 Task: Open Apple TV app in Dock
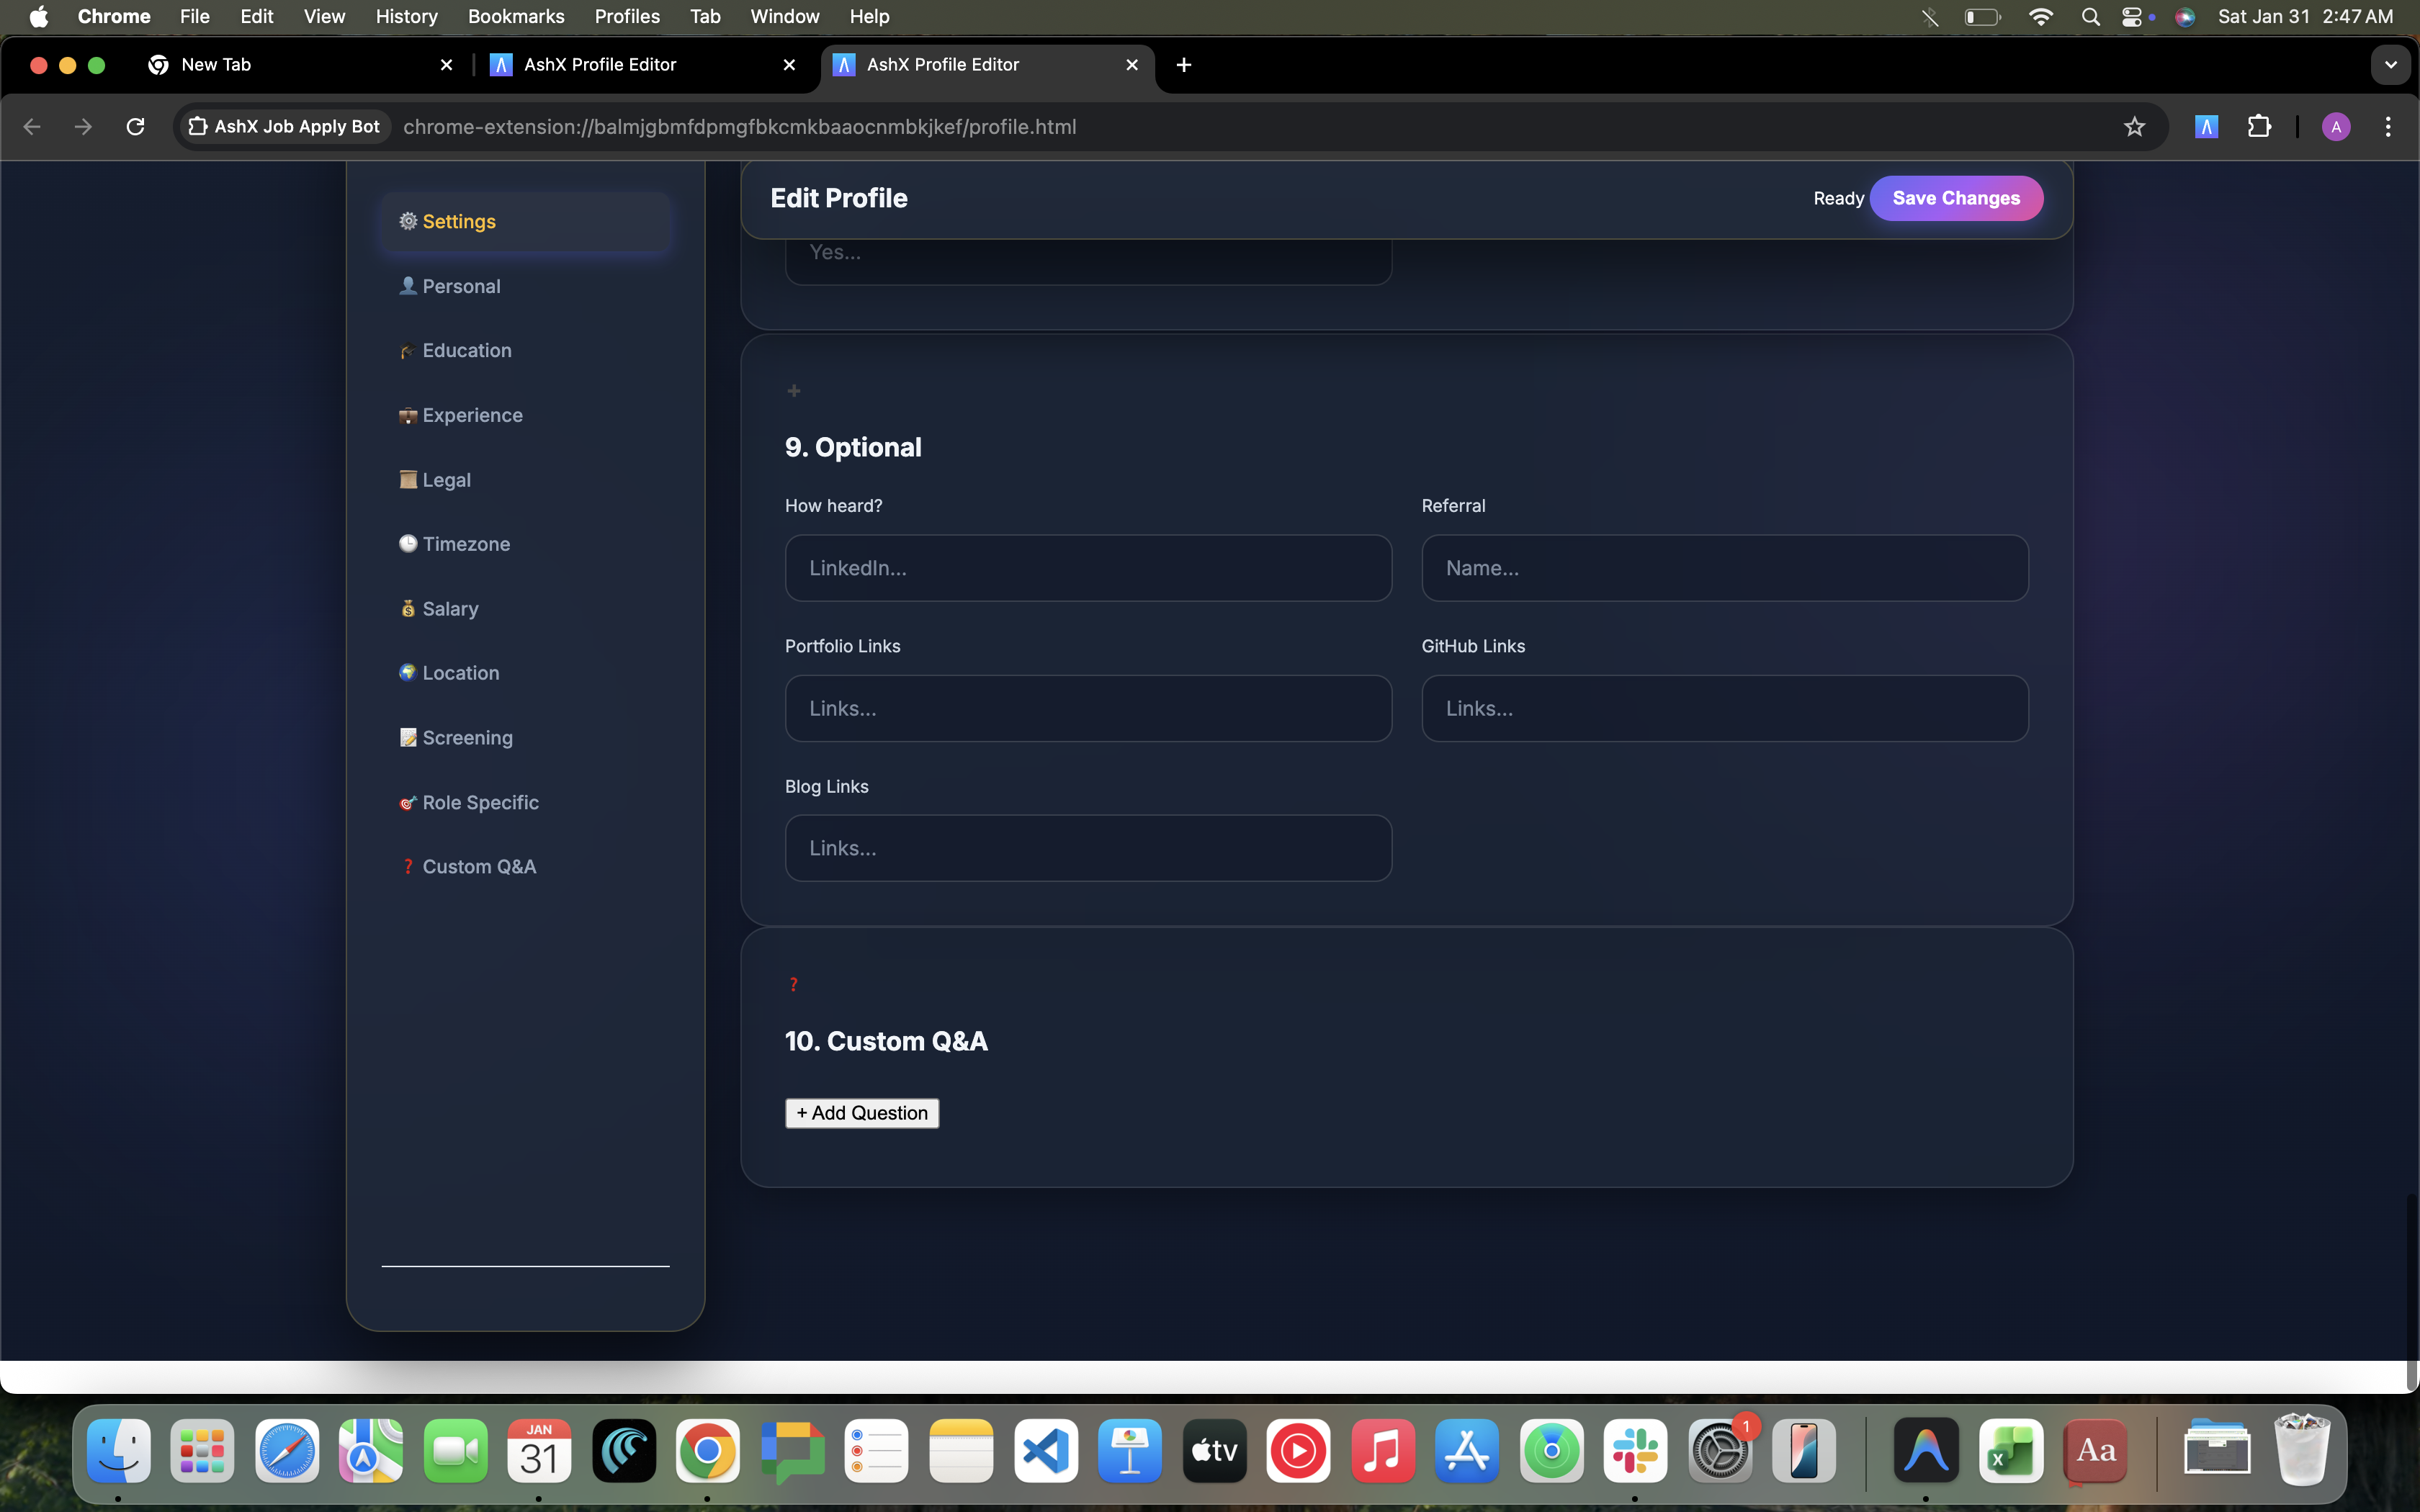tap(1214, 1451)
